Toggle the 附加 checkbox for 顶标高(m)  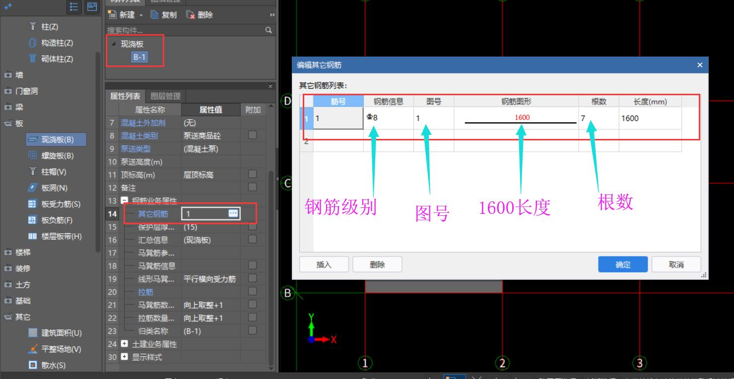[252, 174]
